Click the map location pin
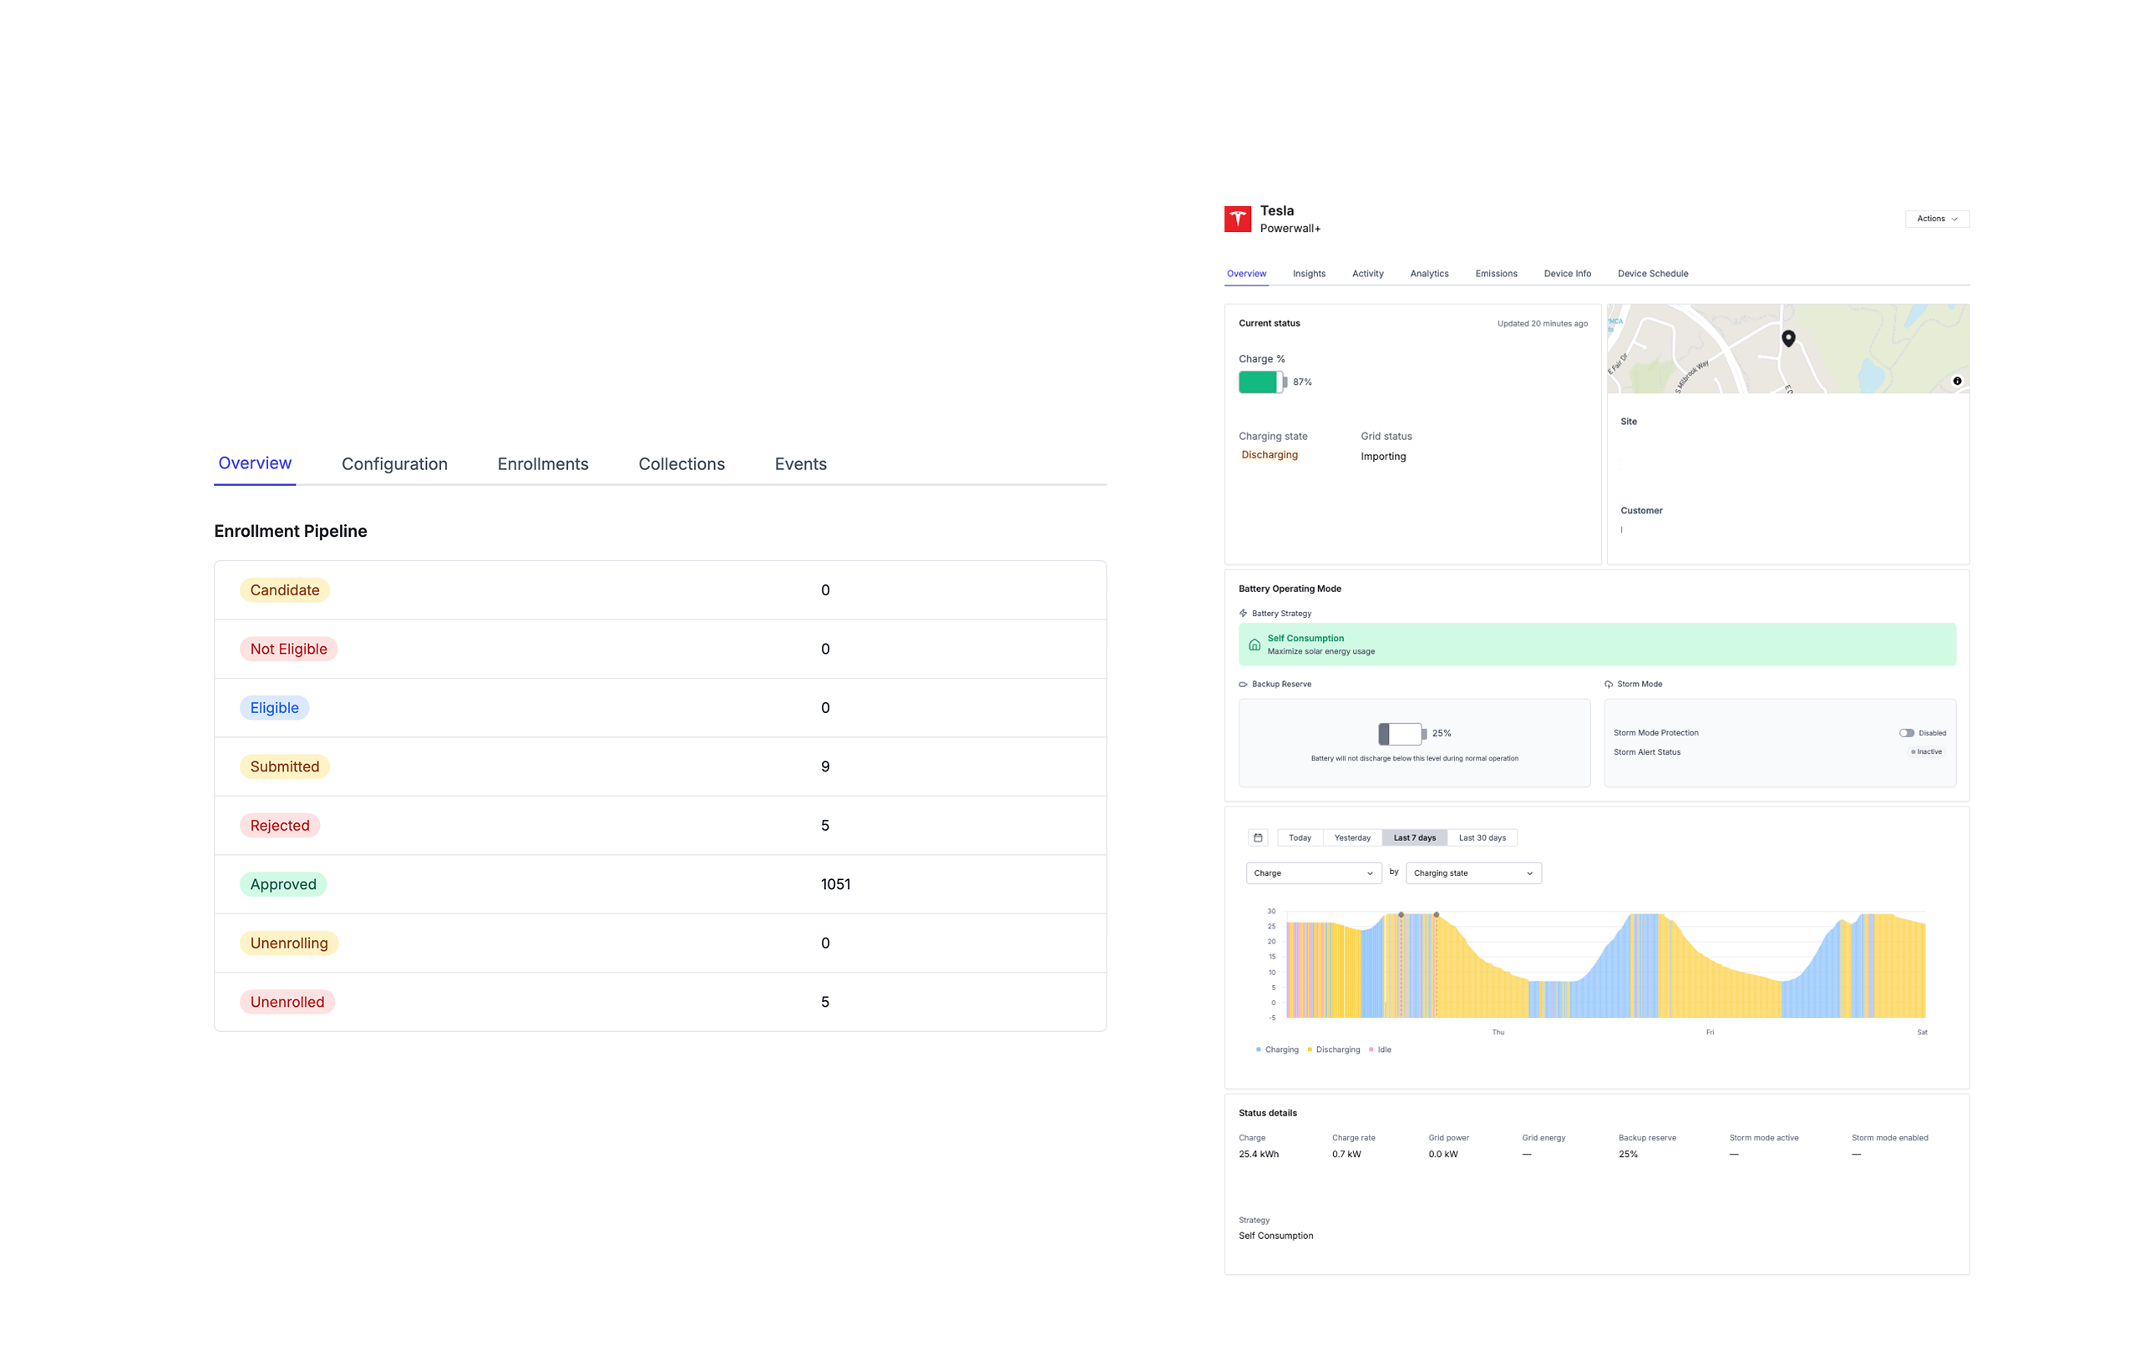 [1788, 337]
